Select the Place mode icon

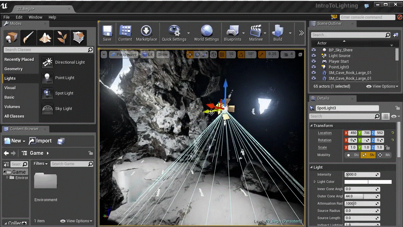point(12,38)
